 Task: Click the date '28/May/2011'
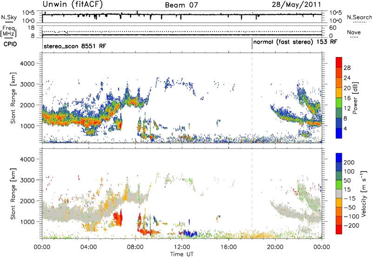tap(297, 4)
